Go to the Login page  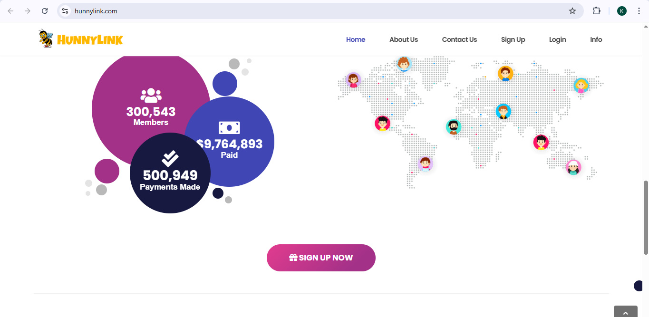pyautogui.click(x=557, y=39)
